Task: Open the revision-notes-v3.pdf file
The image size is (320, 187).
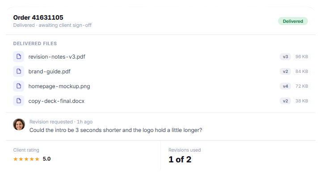Action: tap(57, 57)
